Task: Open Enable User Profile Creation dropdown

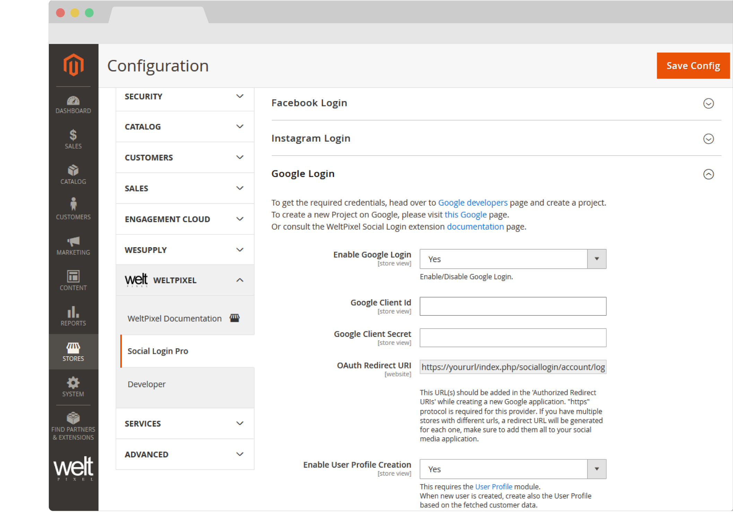Action: click(x=513, y=469)
